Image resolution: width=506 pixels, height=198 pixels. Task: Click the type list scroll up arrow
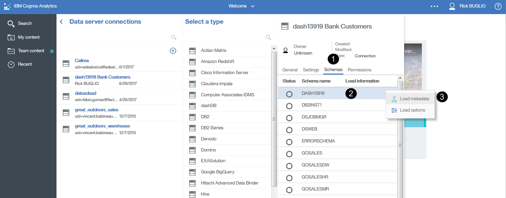[x=274, y=48]
